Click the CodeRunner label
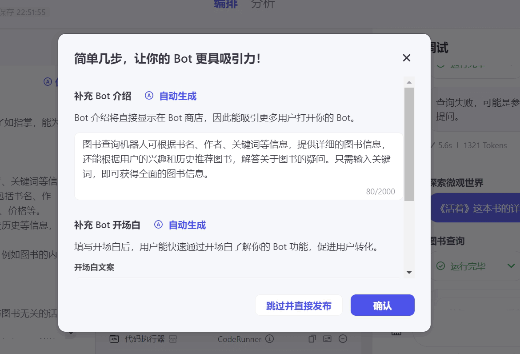The height and width of the screenshot is (354, 520). click(x=240, y=339)
